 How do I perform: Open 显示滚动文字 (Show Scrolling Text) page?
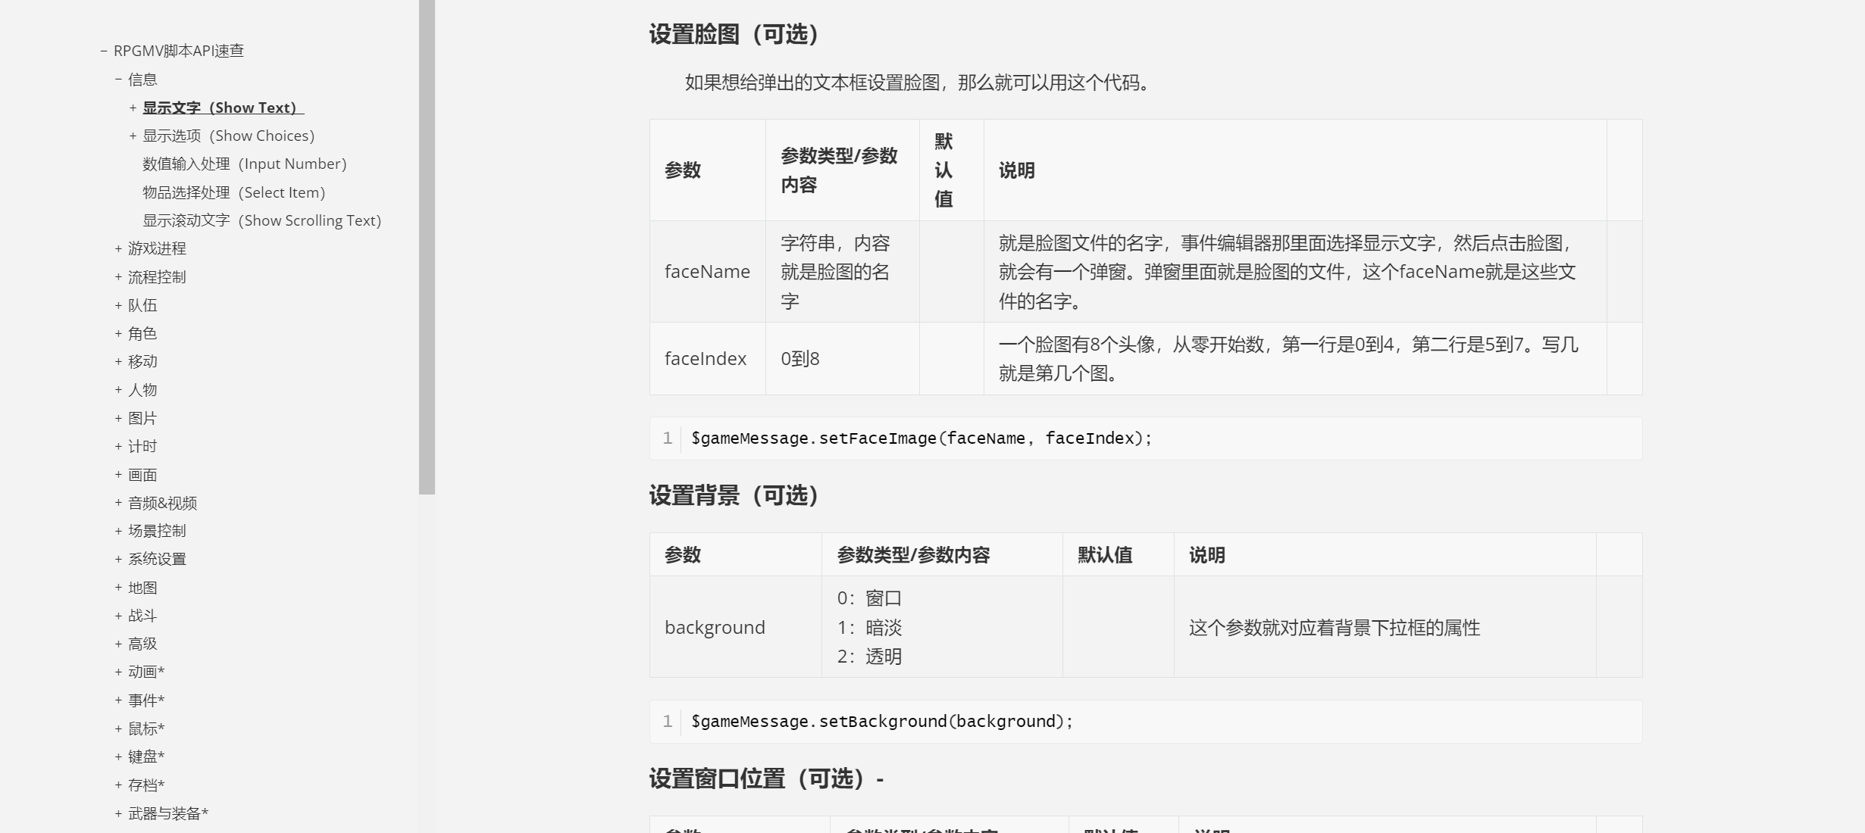click(x=262, y=220)
